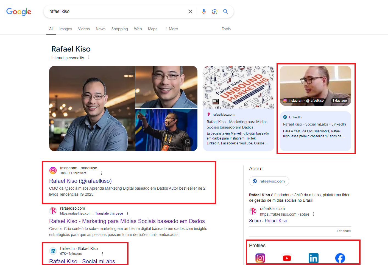Open the News tab
The width and height of the screenshot is (388, 265).
click(101, 29)
